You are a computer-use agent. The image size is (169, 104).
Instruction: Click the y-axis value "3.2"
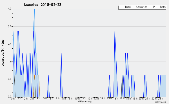[10, 26]
